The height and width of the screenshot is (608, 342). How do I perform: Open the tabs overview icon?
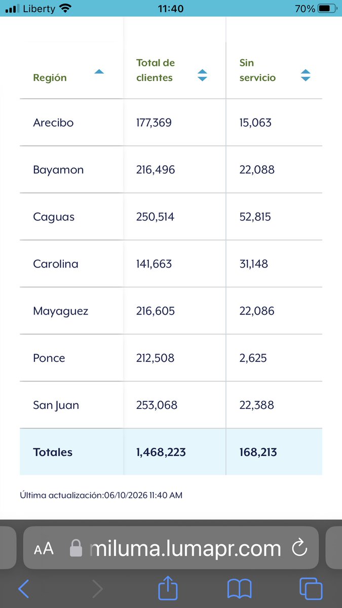click(311, 589)
